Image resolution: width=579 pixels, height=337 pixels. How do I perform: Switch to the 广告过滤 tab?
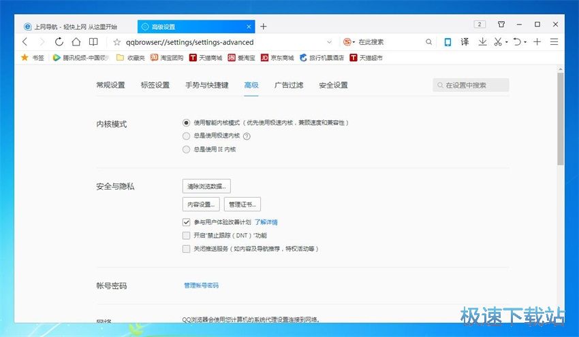[289, 85]
